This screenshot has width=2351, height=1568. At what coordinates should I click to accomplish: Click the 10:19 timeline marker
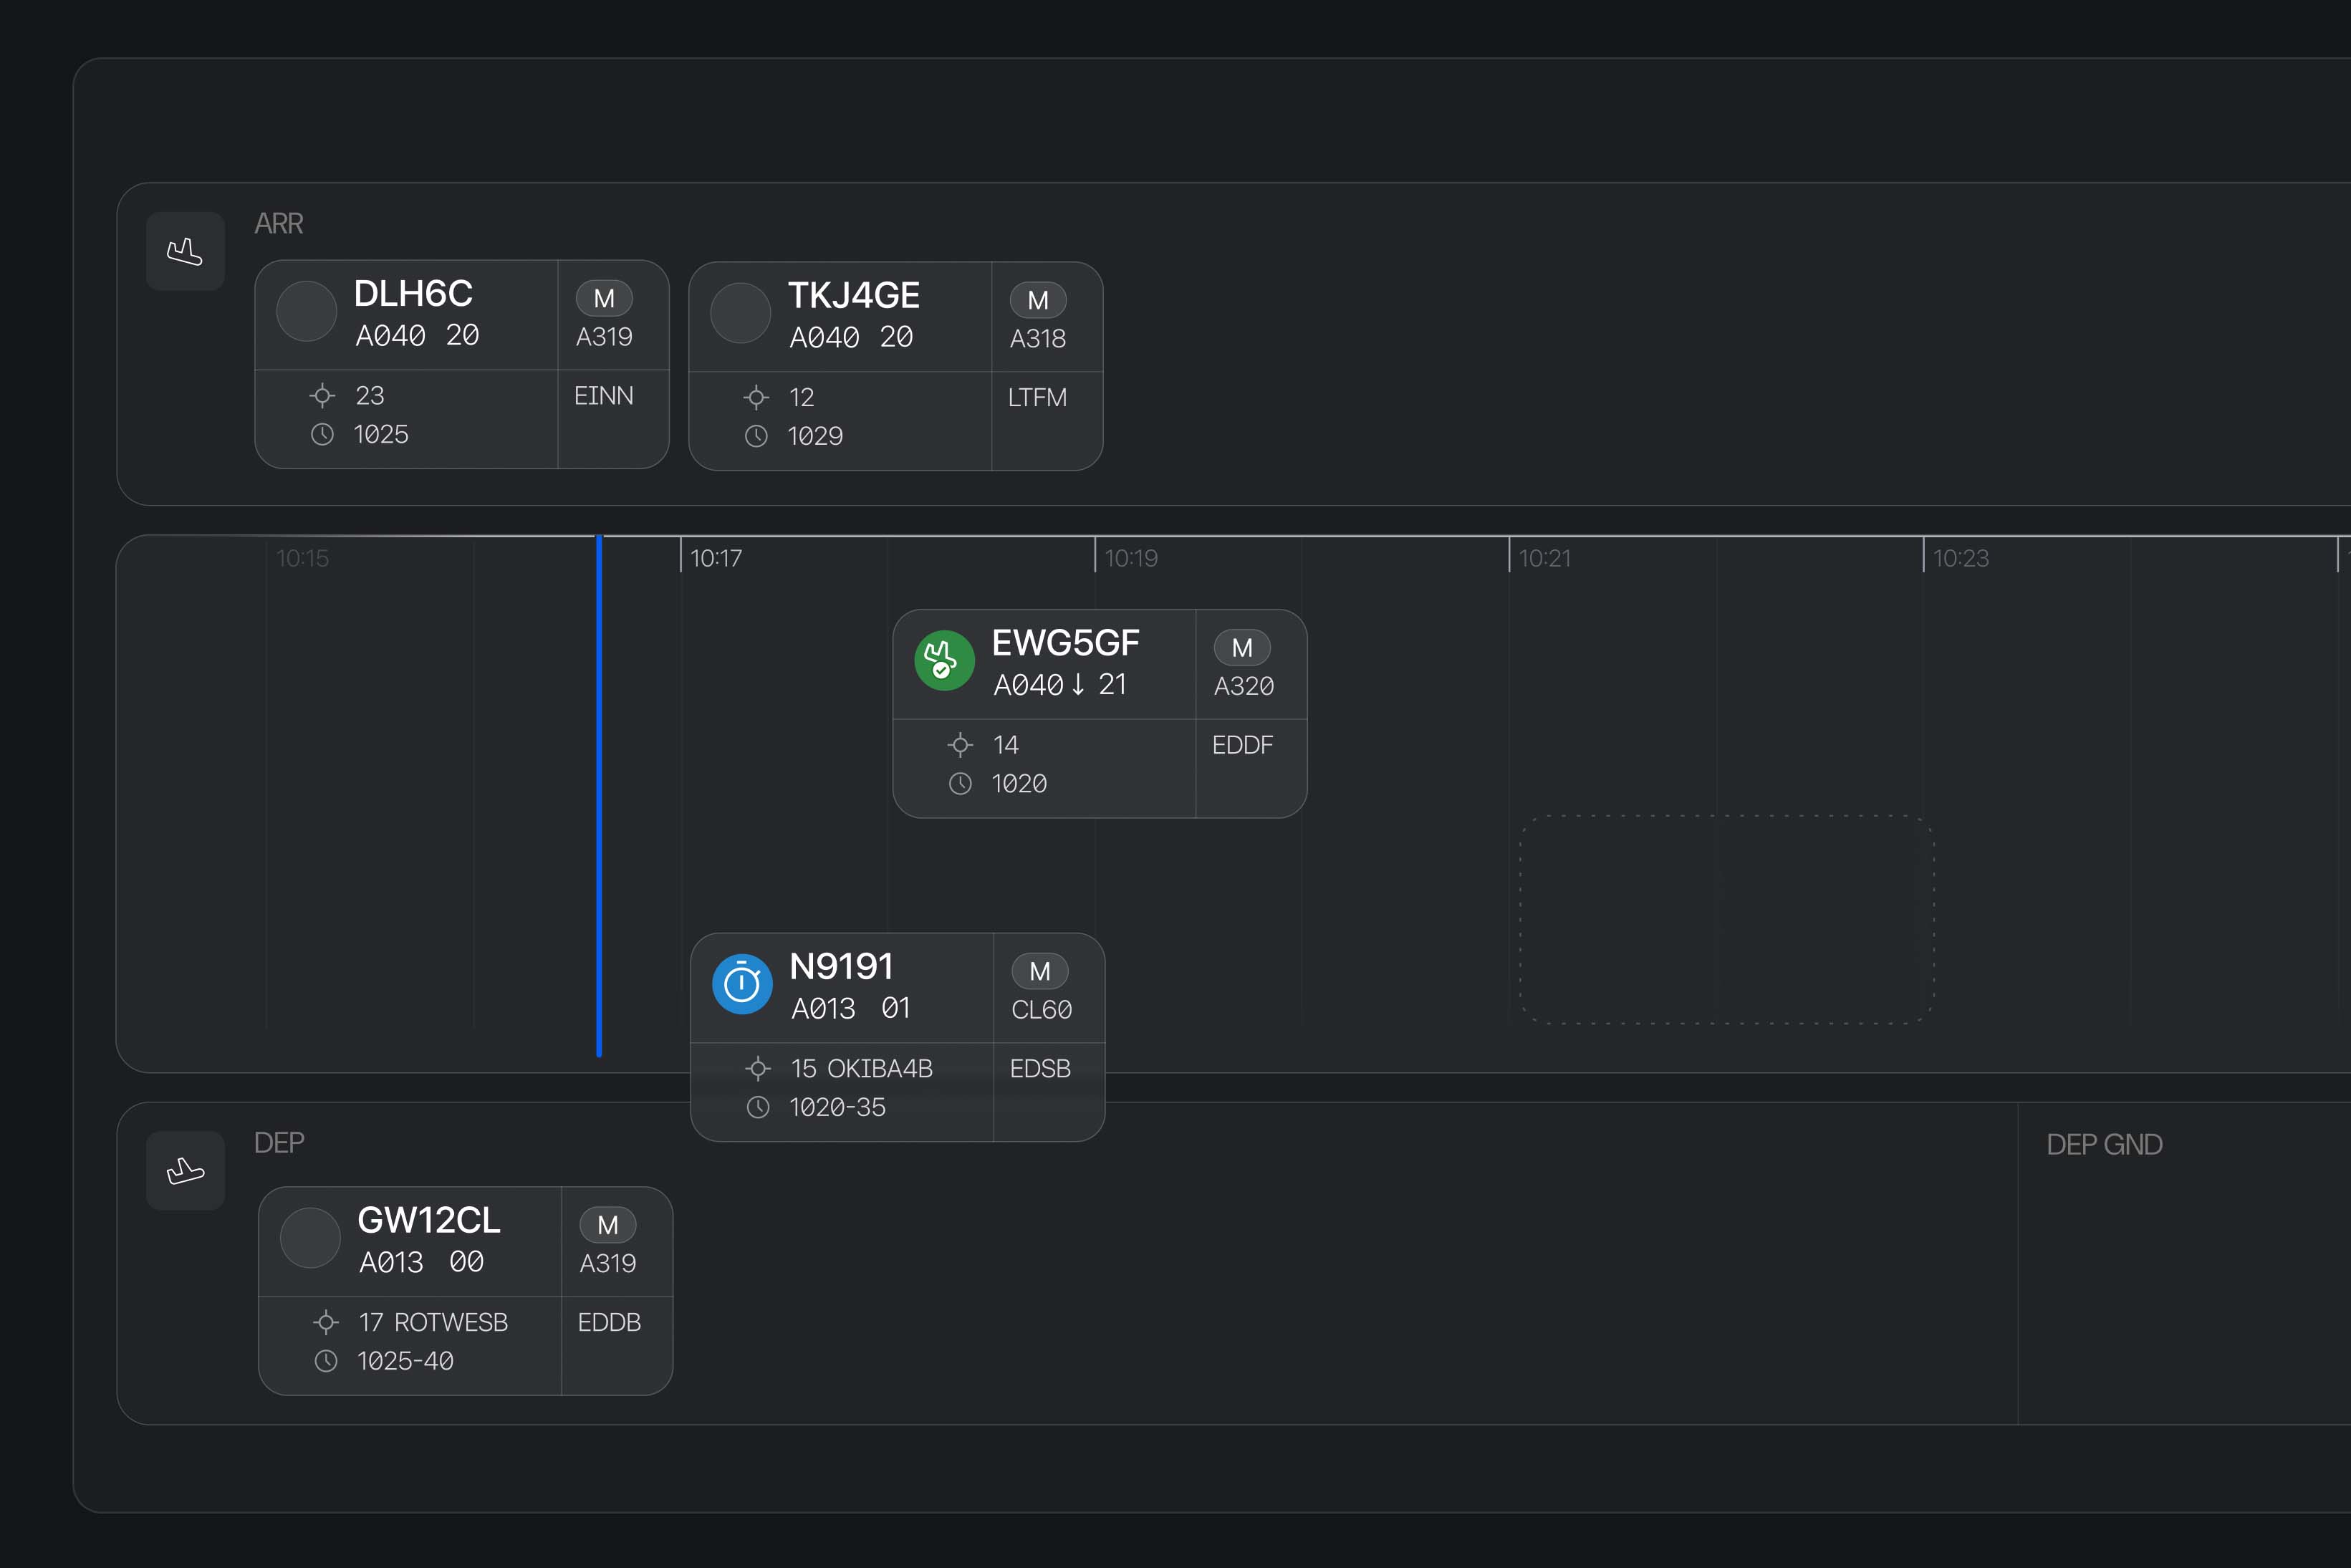coord(1130,558)
